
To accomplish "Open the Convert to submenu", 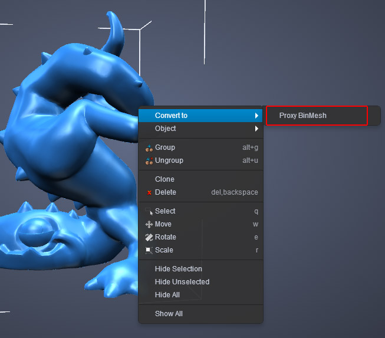I will click(x=200, y=116).
